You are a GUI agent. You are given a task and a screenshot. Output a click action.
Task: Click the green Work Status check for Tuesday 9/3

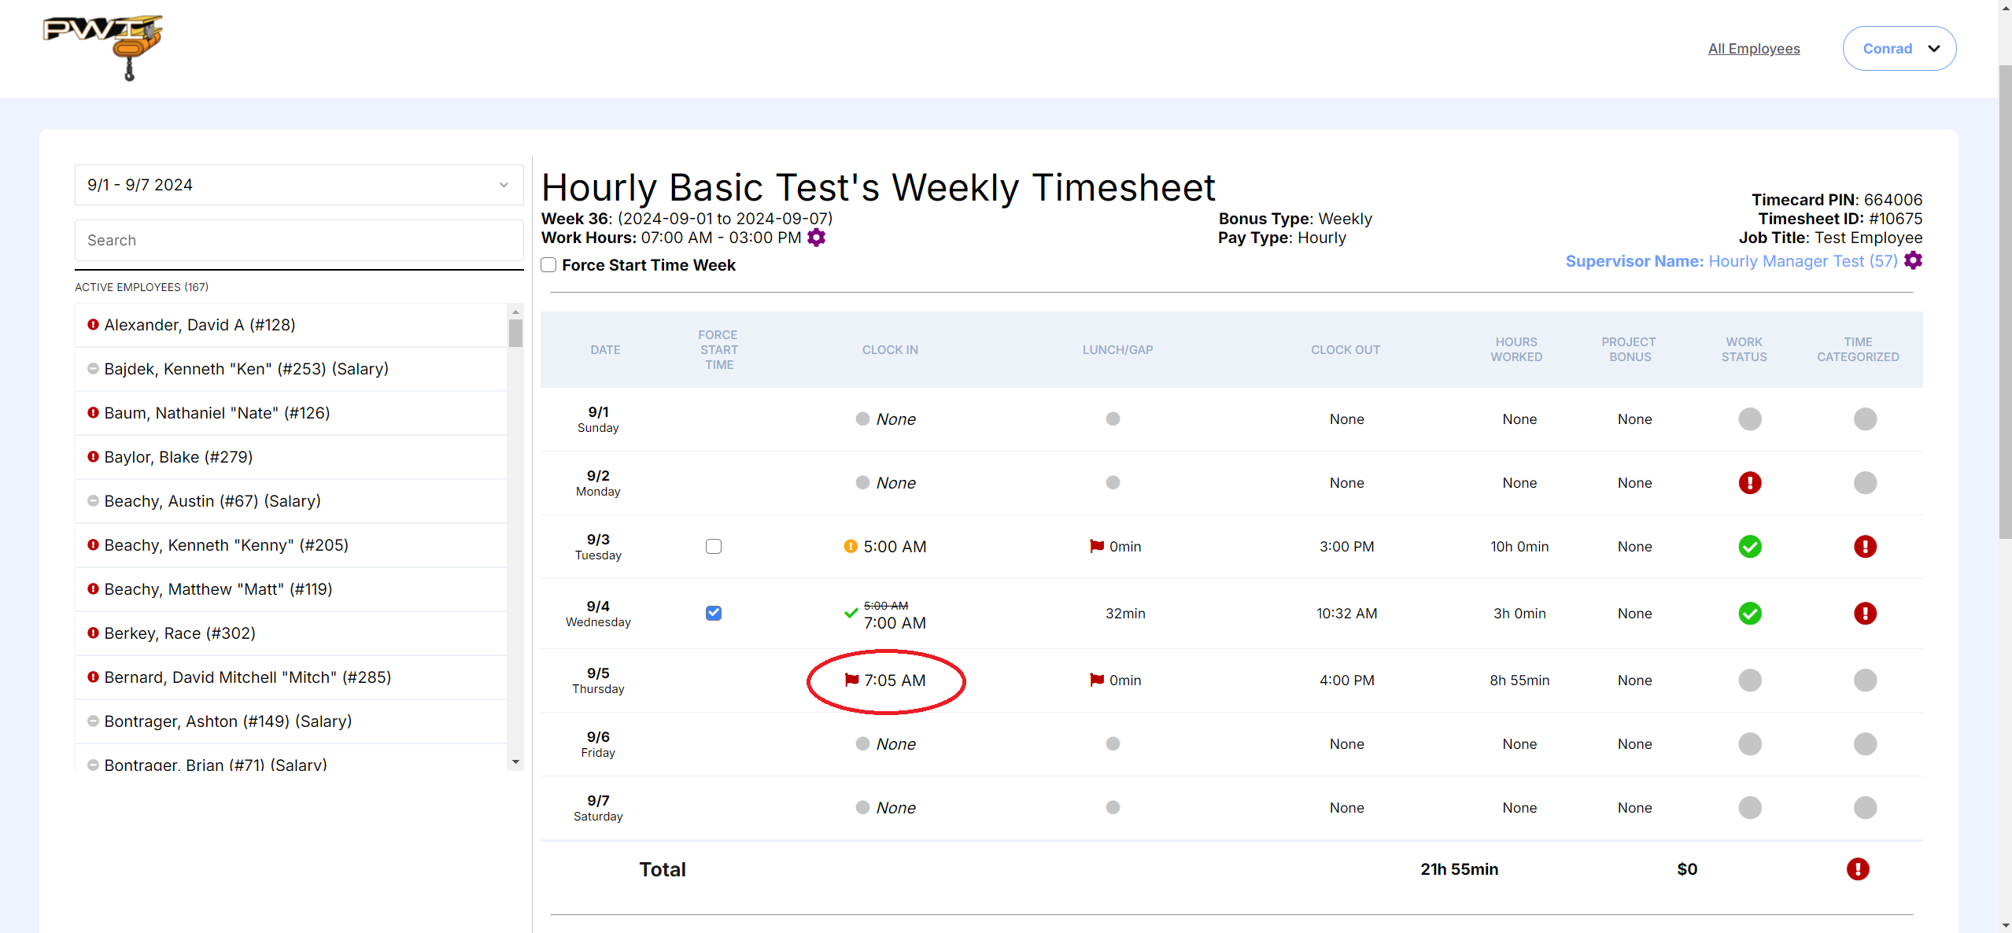pos(1749,547)
